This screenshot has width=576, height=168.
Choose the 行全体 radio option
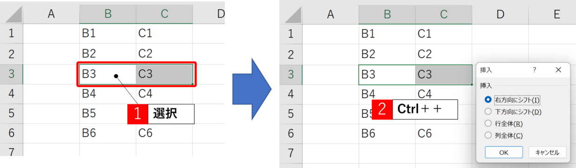[504, 124]
